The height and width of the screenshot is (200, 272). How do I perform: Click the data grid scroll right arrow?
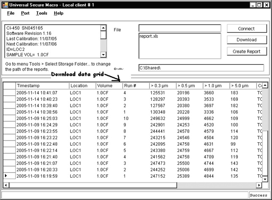[x=259, y=185]
